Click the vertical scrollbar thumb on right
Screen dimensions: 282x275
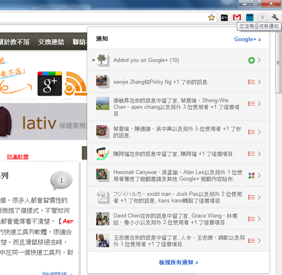(278, 63)
